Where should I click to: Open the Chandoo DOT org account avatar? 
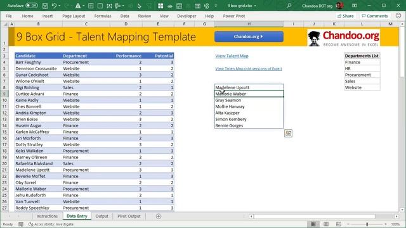click(x=339, y=6)
